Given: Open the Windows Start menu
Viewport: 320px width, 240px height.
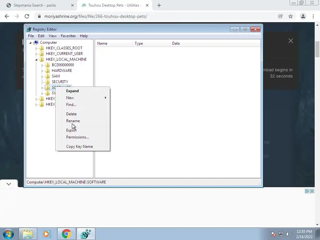Looking at the screenshot, I should pyautogui.click(x=8, y=234).
